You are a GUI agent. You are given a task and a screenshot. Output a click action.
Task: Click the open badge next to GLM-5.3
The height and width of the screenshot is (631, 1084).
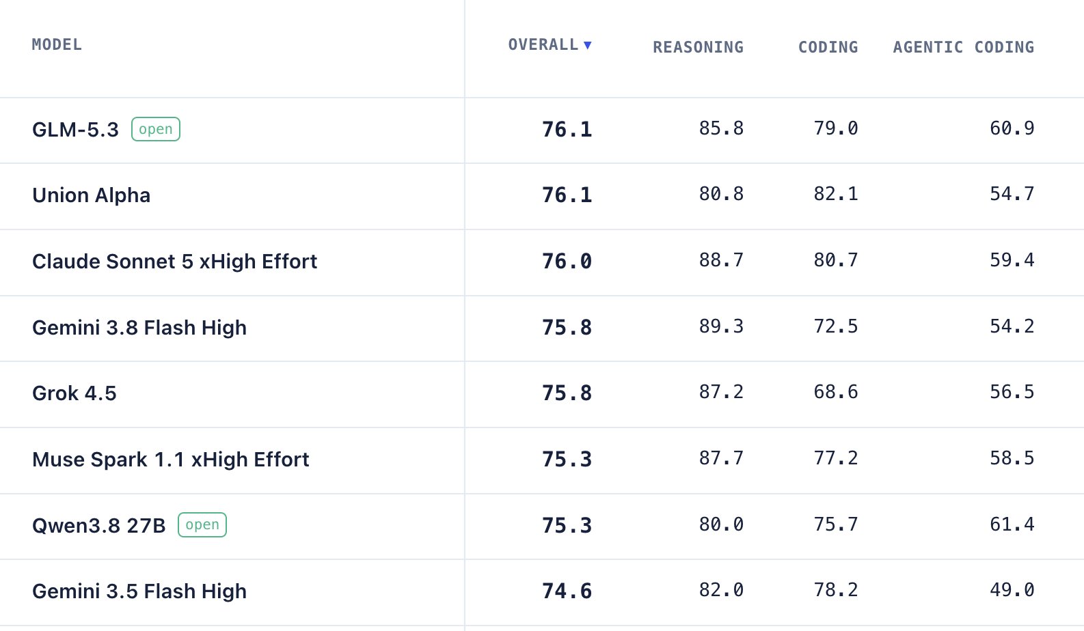tap(156, 129)
